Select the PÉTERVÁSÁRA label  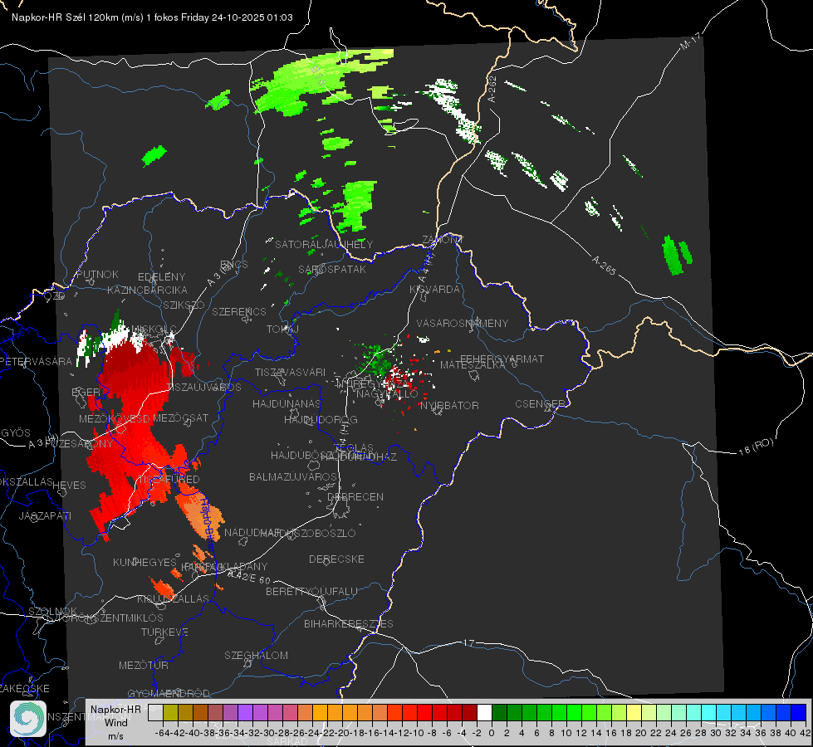coord(37,361)
